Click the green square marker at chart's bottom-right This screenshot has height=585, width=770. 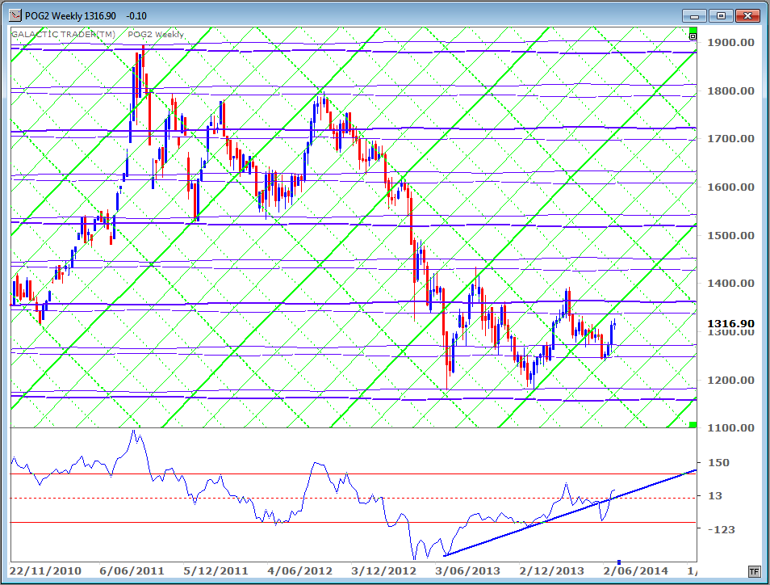point(693,424)
